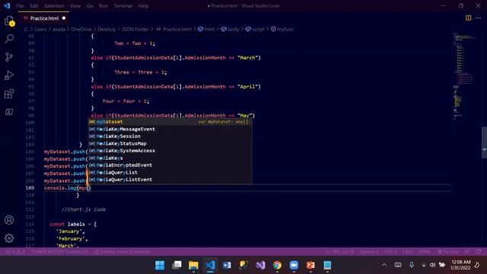
Task: Open Visual Studio (purple) from the taskbar
Action: [260, 266]
